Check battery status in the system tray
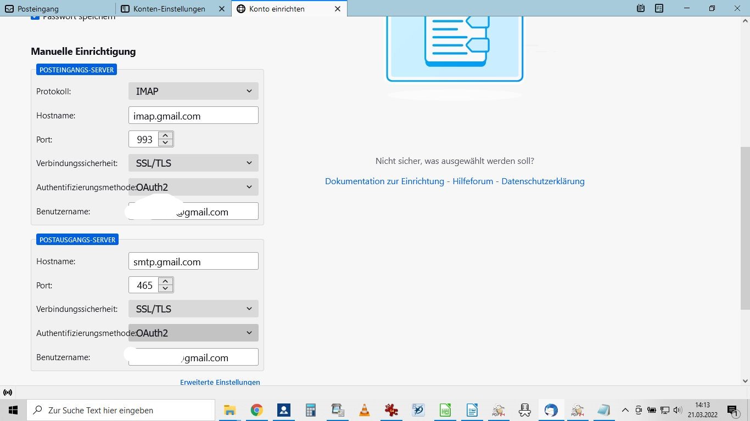The height and width of the screenshot is (421, 750). coord(652,410)
